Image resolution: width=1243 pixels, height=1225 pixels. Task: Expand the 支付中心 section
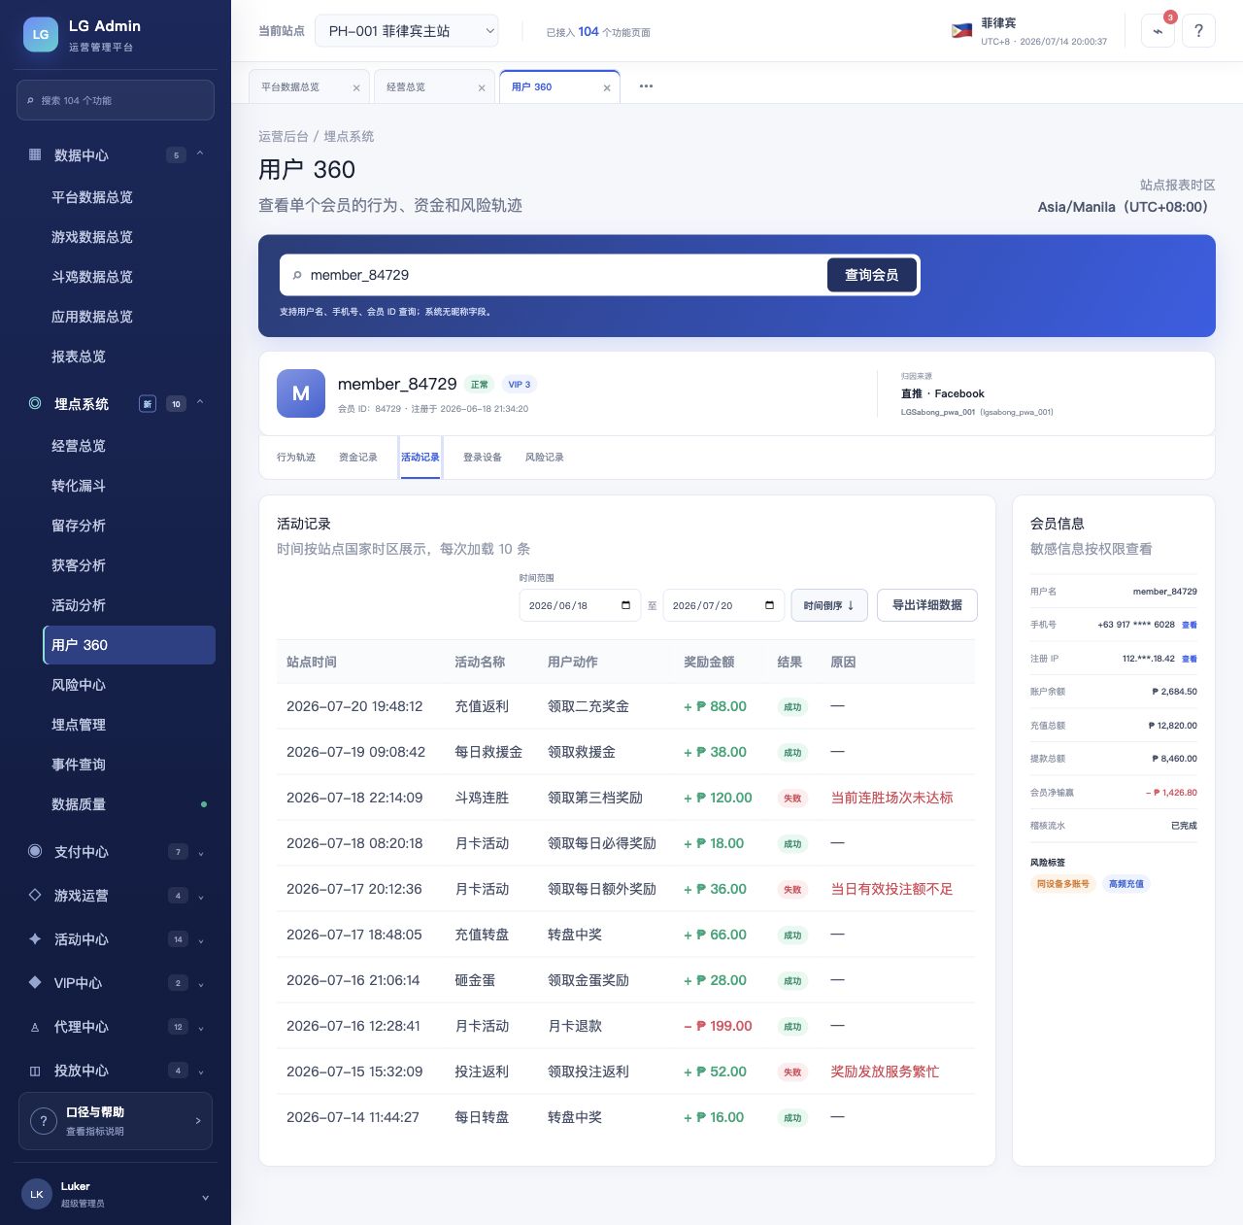pyautogui.click(x=201, y=853)
